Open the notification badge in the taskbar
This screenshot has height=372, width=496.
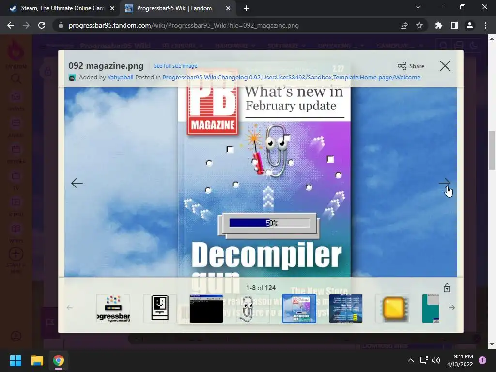pos(482,360)
